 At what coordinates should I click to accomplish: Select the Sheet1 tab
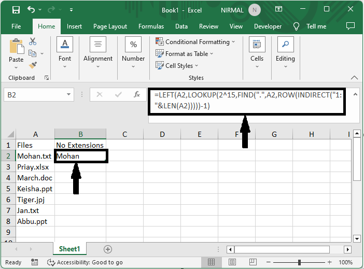pos(69,249)
